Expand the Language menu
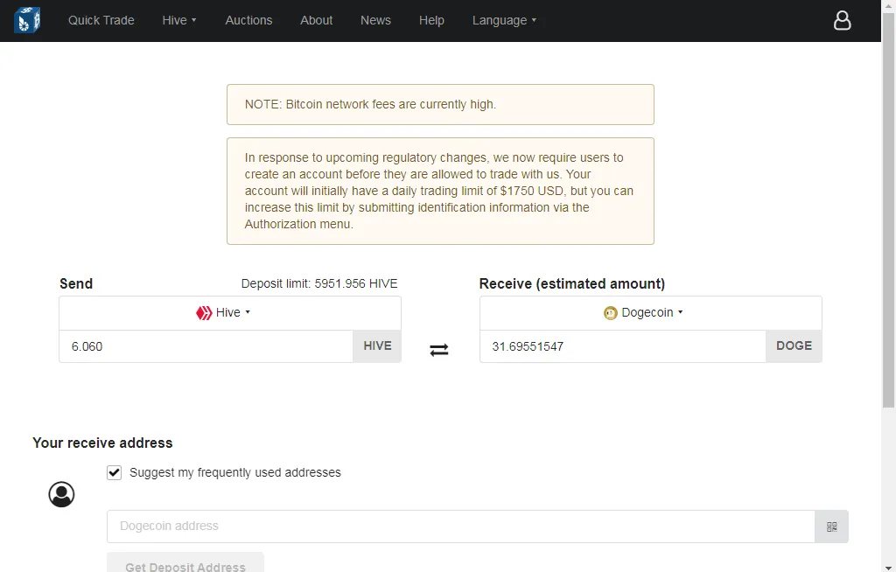The width and height of the screenshot is (896, 572). pos(504,20)
